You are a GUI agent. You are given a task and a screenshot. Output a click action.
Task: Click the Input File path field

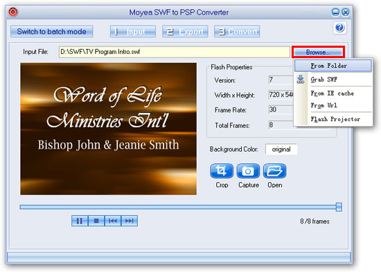click(174, 52)
